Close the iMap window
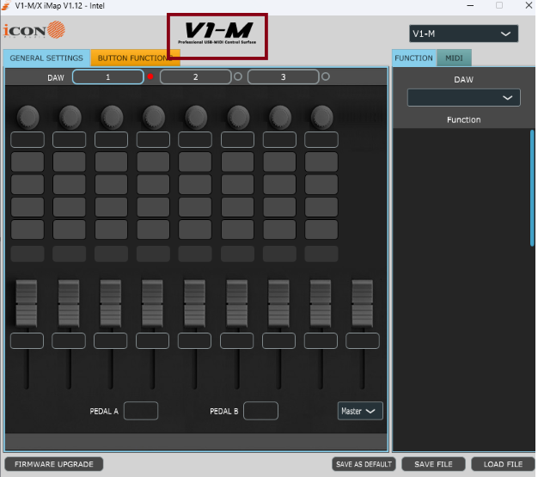This screenshot has width=538, height=477. 529,5
